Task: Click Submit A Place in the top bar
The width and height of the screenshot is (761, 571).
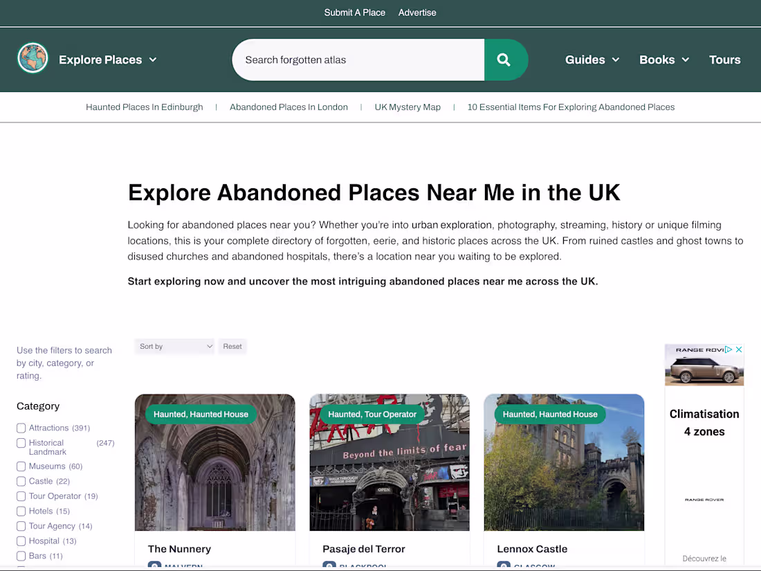Action: (x=354, y=12)
